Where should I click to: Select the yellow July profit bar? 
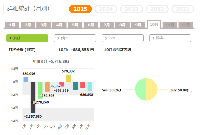click(x=69, y=78)
